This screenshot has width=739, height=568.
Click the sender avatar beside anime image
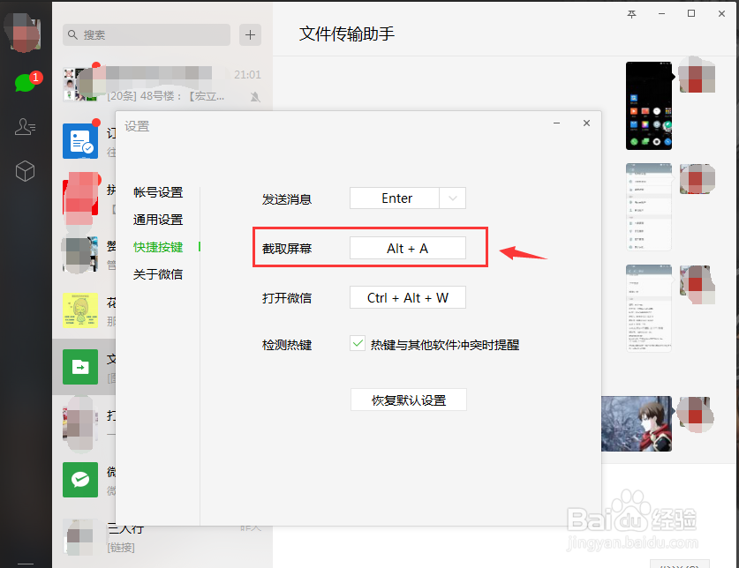(697, 415)
